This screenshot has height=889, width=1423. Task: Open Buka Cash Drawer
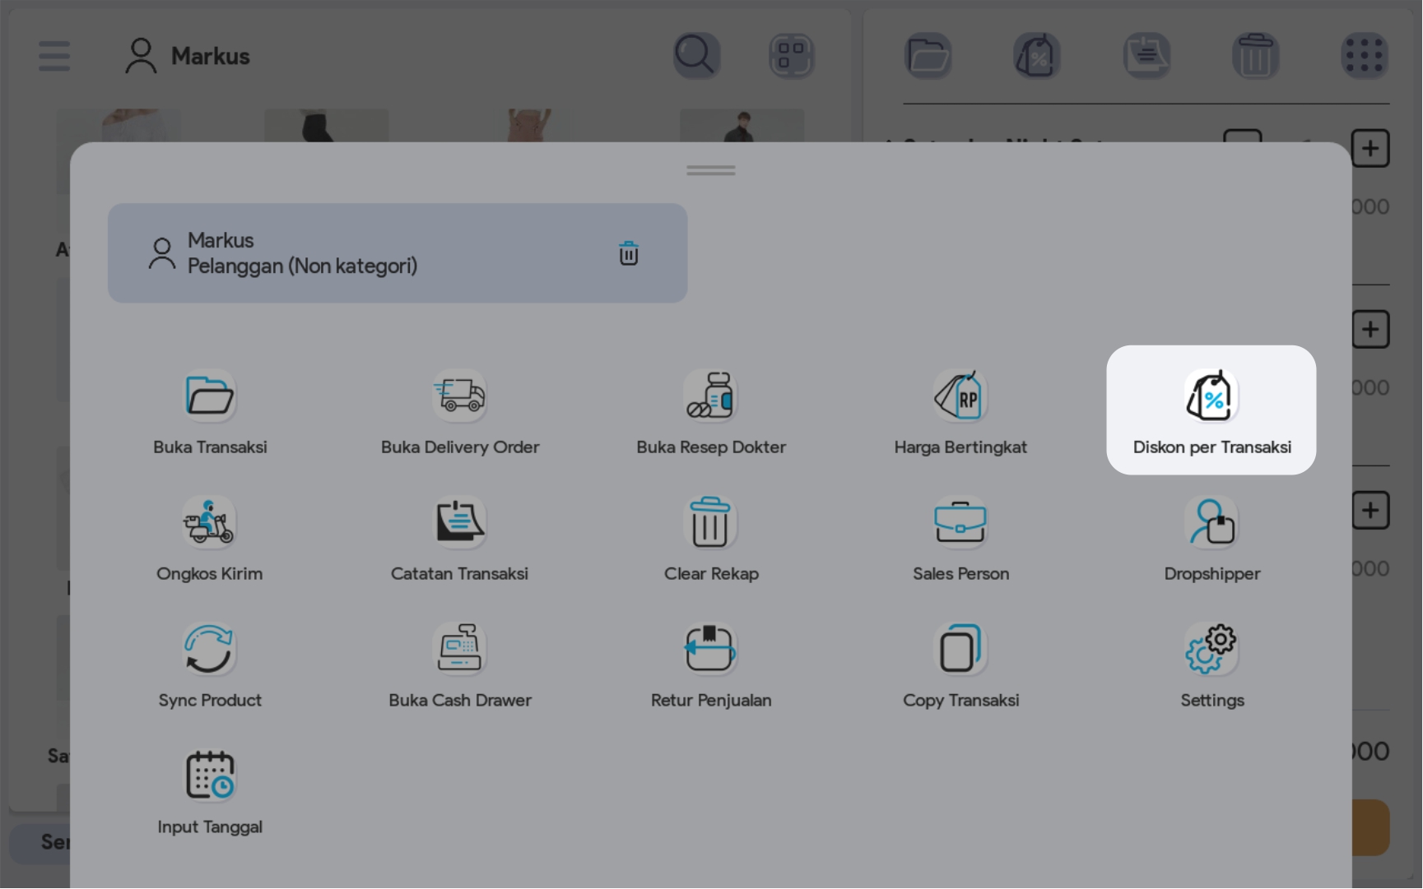point(459,650)
